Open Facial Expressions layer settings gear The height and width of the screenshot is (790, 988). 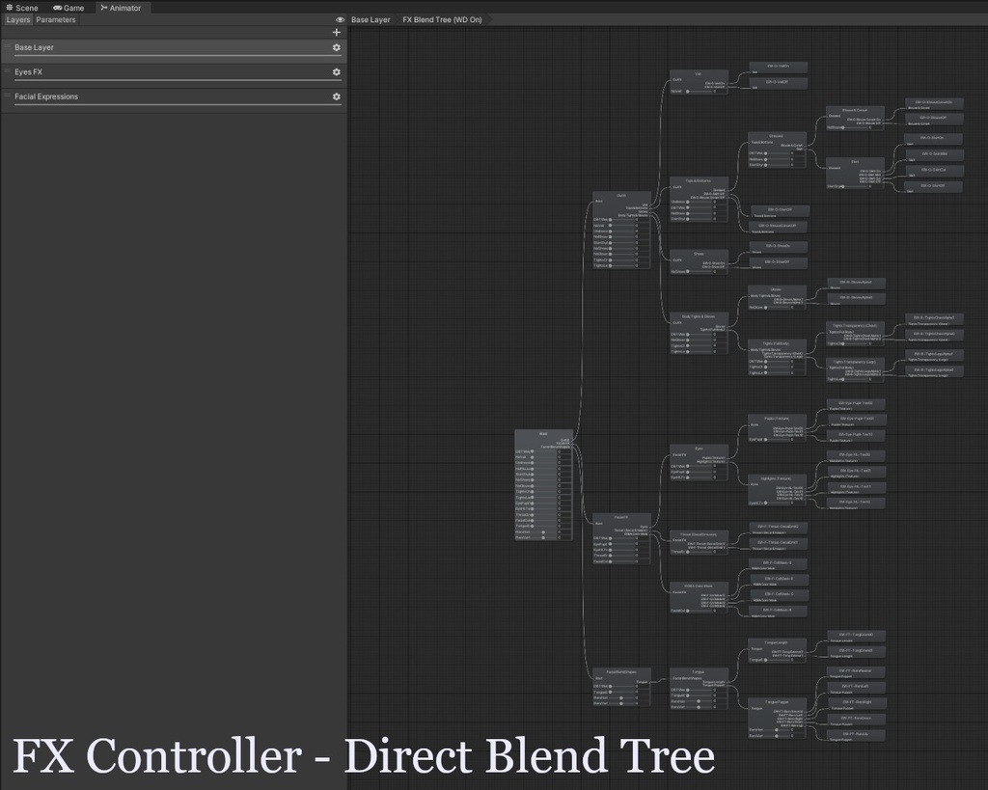click(337, 96)
